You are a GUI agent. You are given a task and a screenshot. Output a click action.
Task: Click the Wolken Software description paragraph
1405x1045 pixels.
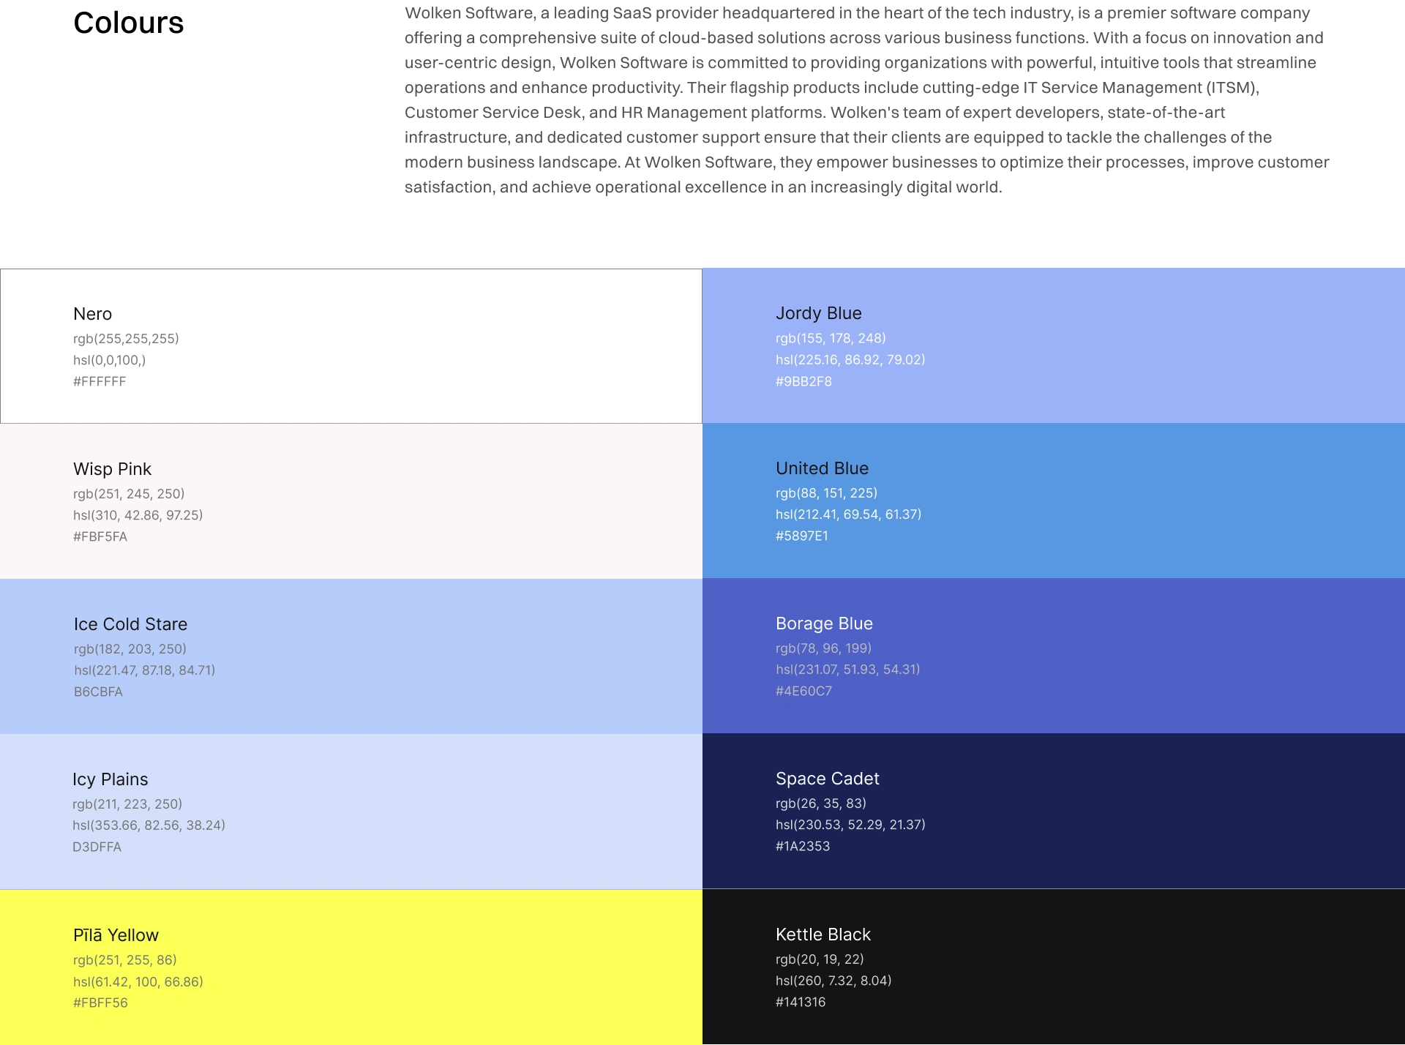coord(867,100)
